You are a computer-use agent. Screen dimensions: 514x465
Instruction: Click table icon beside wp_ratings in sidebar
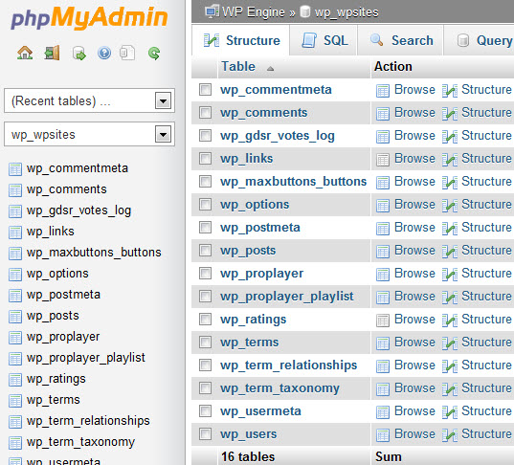tap(15, 380)
